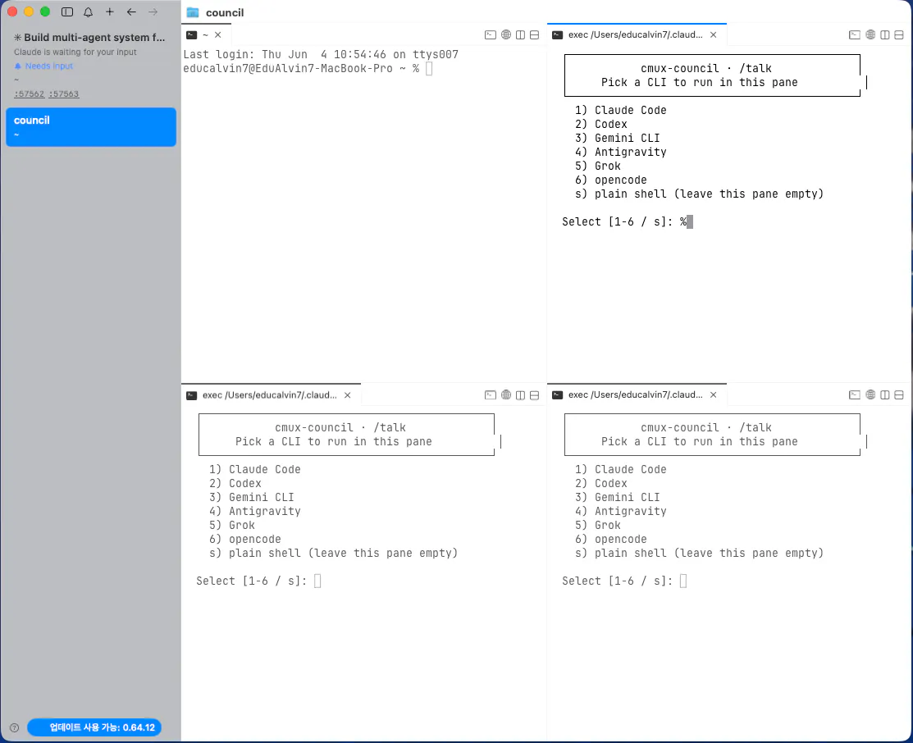Click 'Claude is waiting for your input' text
Screen dimensions: 913x743
(x=75, y=52)
